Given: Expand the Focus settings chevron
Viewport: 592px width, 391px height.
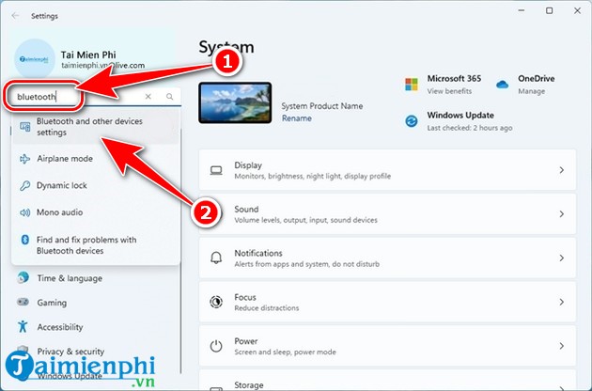Looking at the screenshot, I should pyautogui.click(x=561, y=302).
